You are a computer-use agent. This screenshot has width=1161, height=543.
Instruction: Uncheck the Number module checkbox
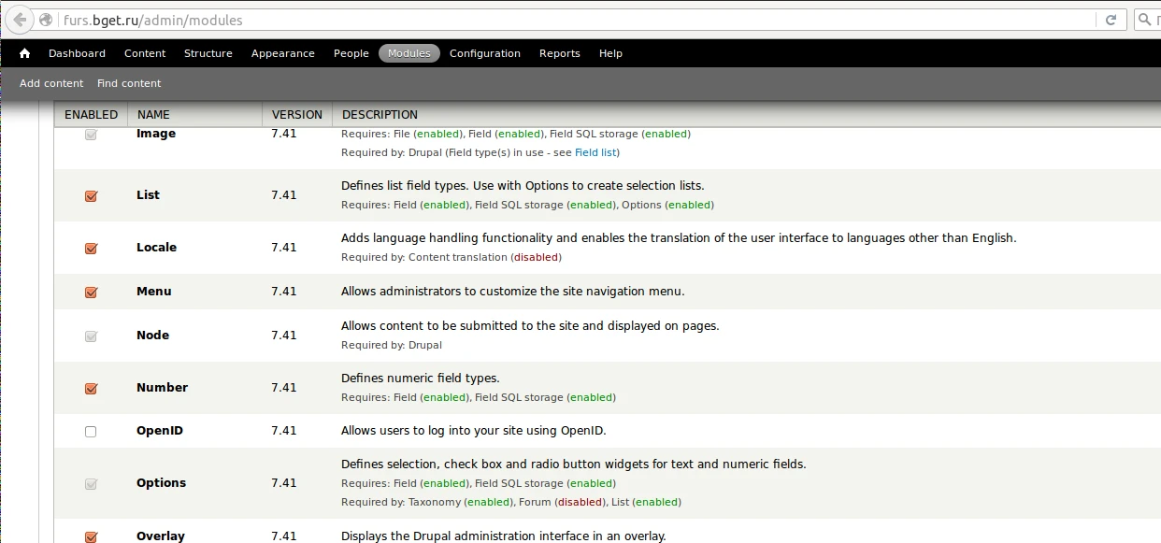click(91, 389)
